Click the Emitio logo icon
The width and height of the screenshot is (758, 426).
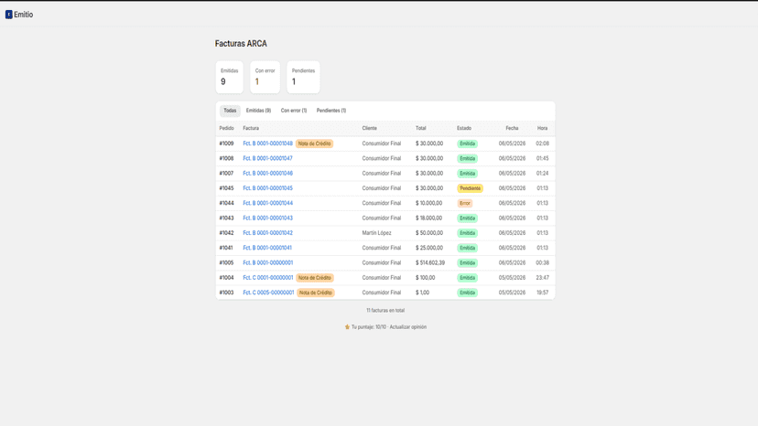(9, 15)
